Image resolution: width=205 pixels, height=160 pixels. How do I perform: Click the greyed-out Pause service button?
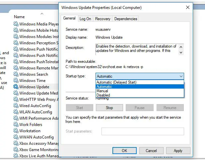pyautogui.click(x=140, y=108)
